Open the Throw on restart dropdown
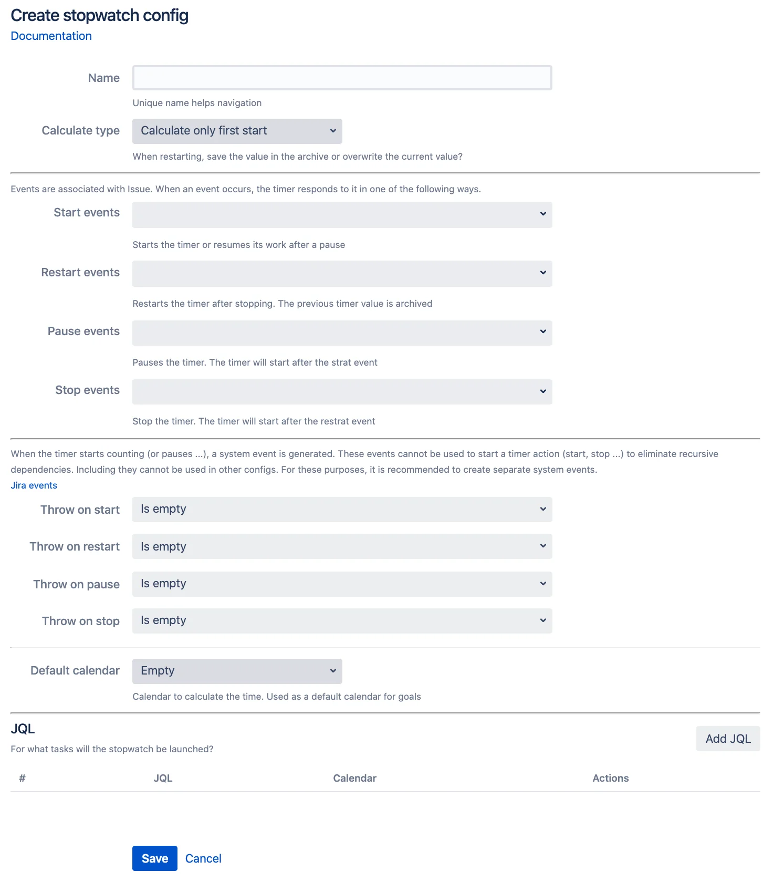 [342, 546]
